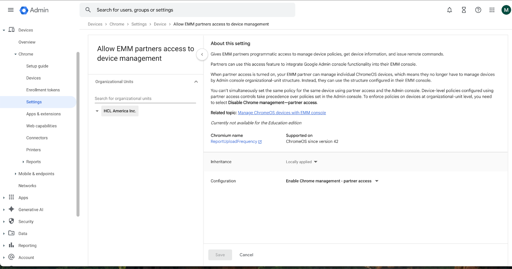Open the Inheritance Locally applied dropdown
This screenshot has height=269, width=512.
pos(301,162)
